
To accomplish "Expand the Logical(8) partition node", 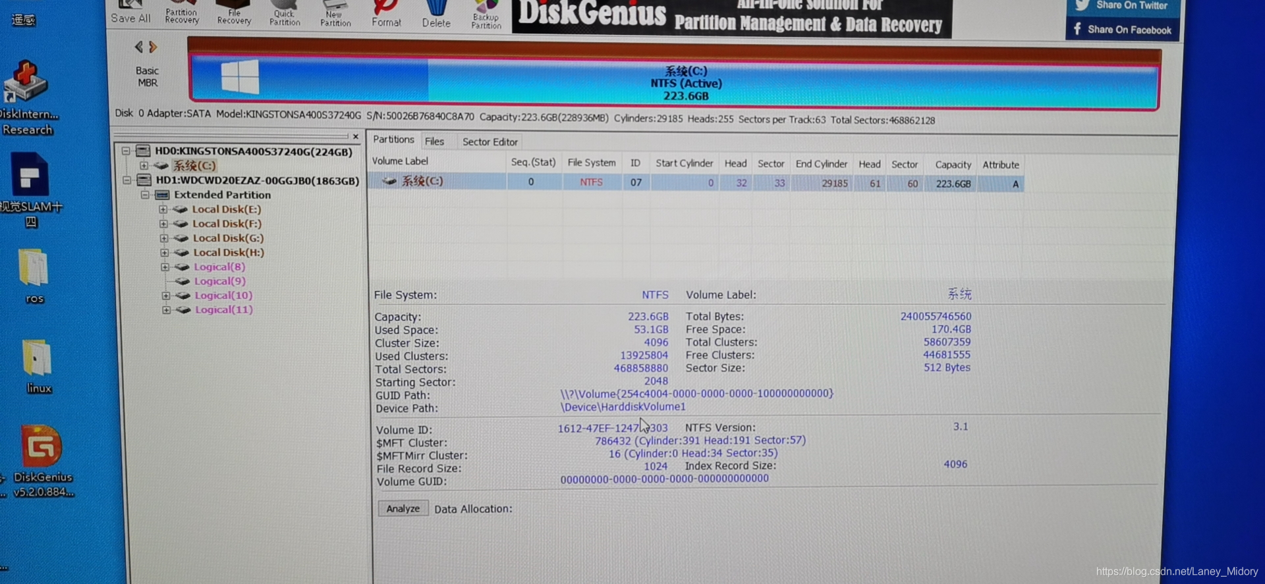I will pyautogui.click(x=165, y=267).
